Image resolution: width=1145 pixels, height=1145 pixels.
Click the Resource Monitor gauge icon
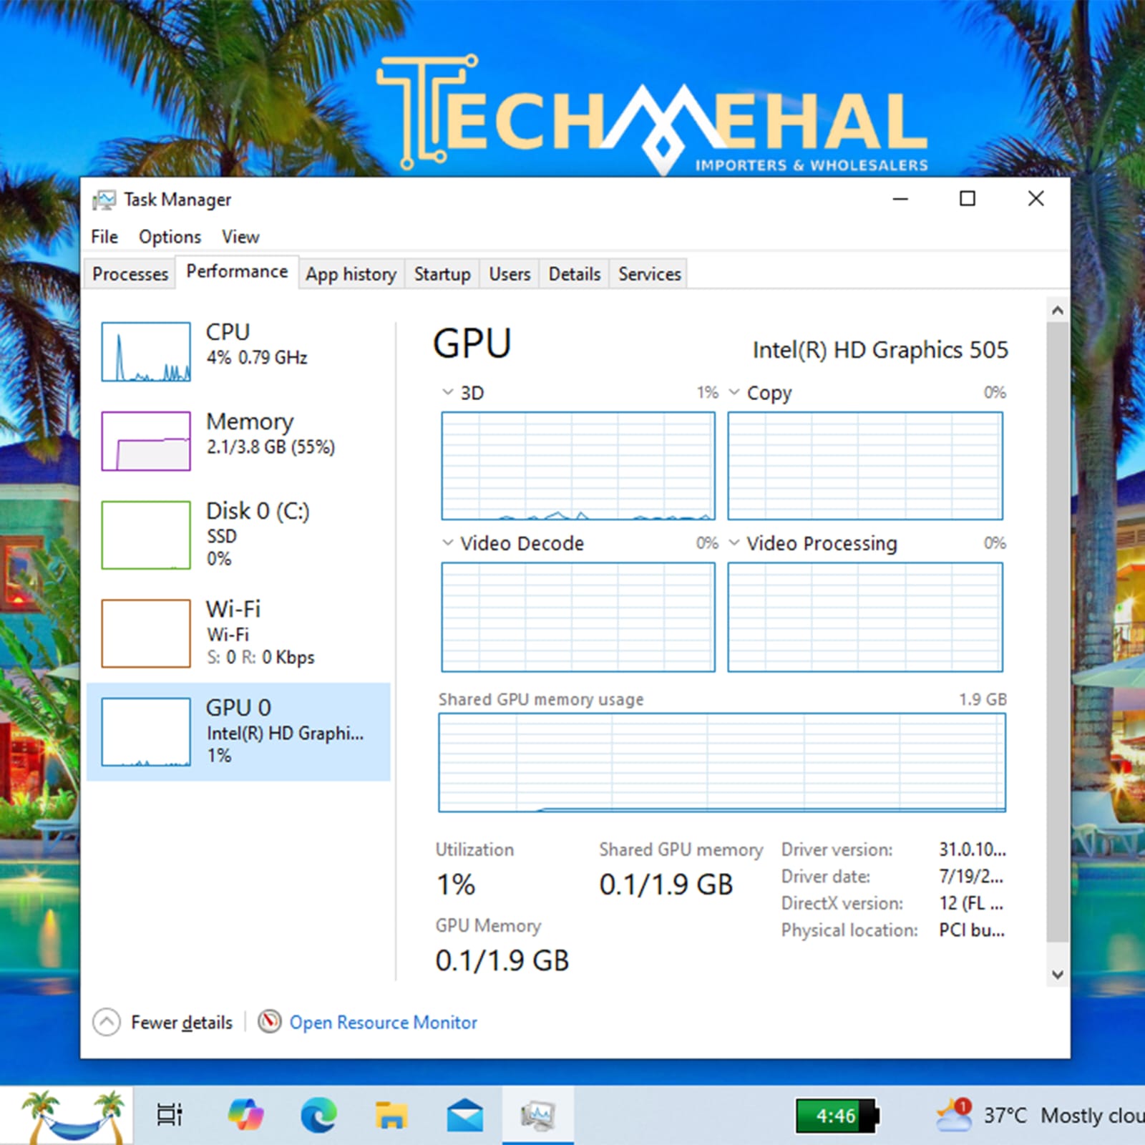click(x=269, y=1021)
